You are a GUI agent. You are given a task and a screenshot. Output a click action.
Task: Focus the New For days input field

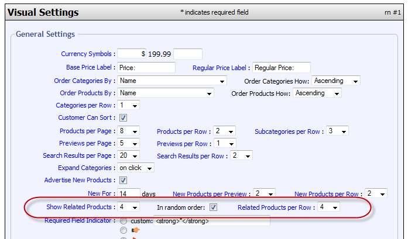129,193
